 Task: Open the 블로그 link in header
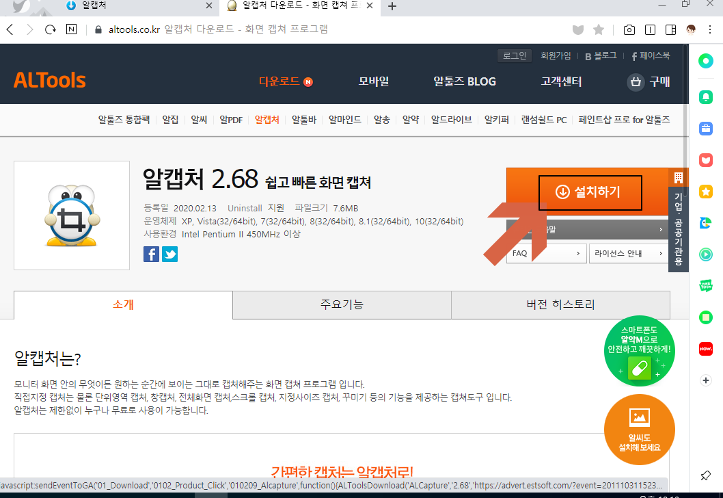tap(601, 56)
